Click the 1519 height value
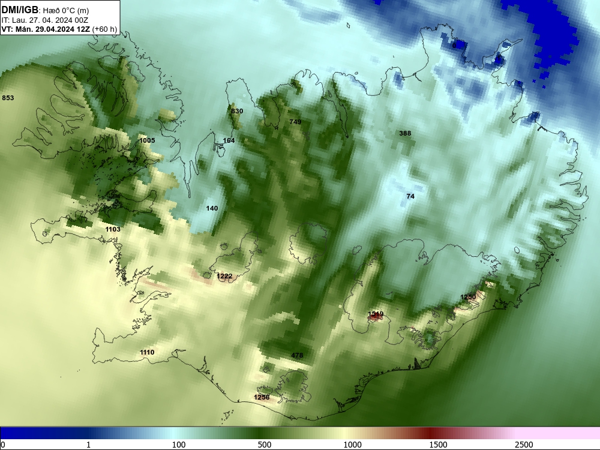Screen dimensions: 600x450 (x=376, y=314)
